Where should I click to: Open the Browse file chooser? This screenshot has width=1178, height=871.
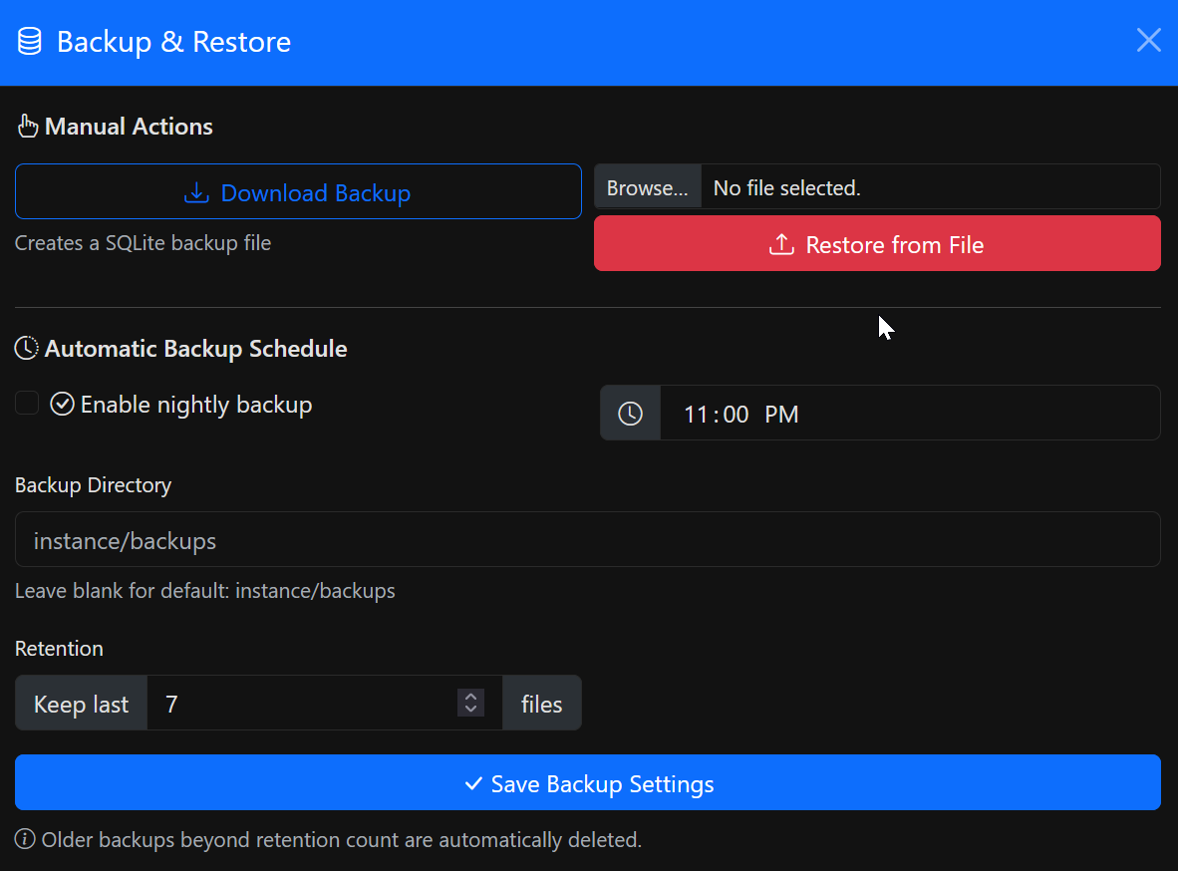coord(648,187)
